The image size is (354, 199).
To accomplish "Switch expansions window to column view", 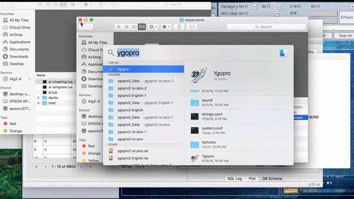I will click(134, 27).
